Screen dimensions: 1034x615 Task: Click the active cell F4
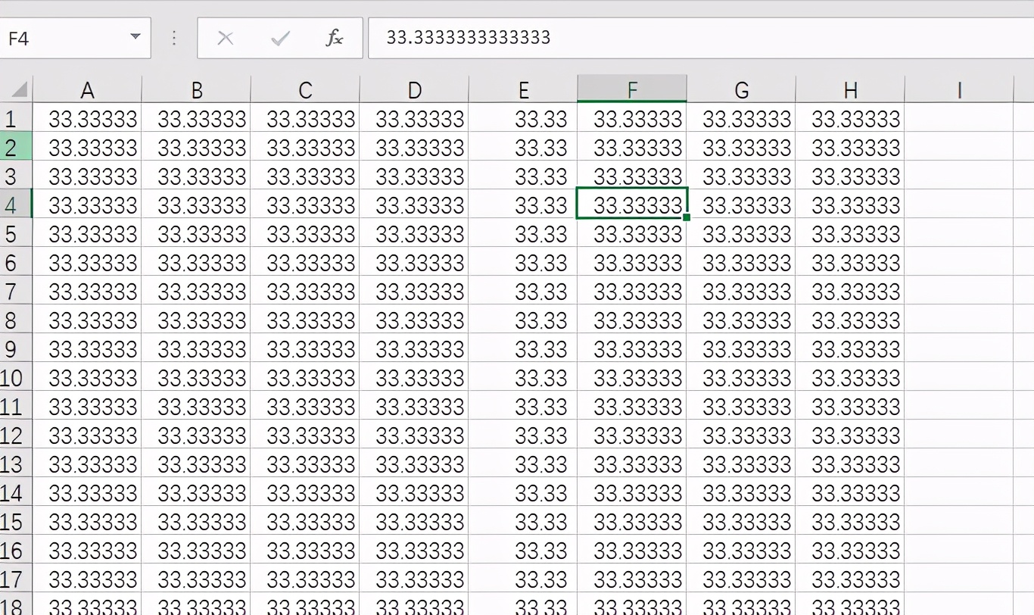point(632,204)
